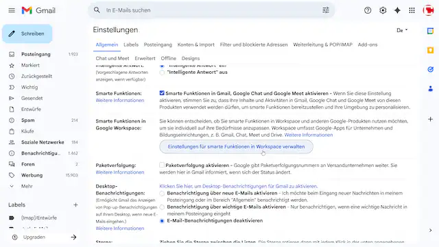Click the Schreiben compose button
This screenshot has width=439, height=247.
[x=27, y=34]
